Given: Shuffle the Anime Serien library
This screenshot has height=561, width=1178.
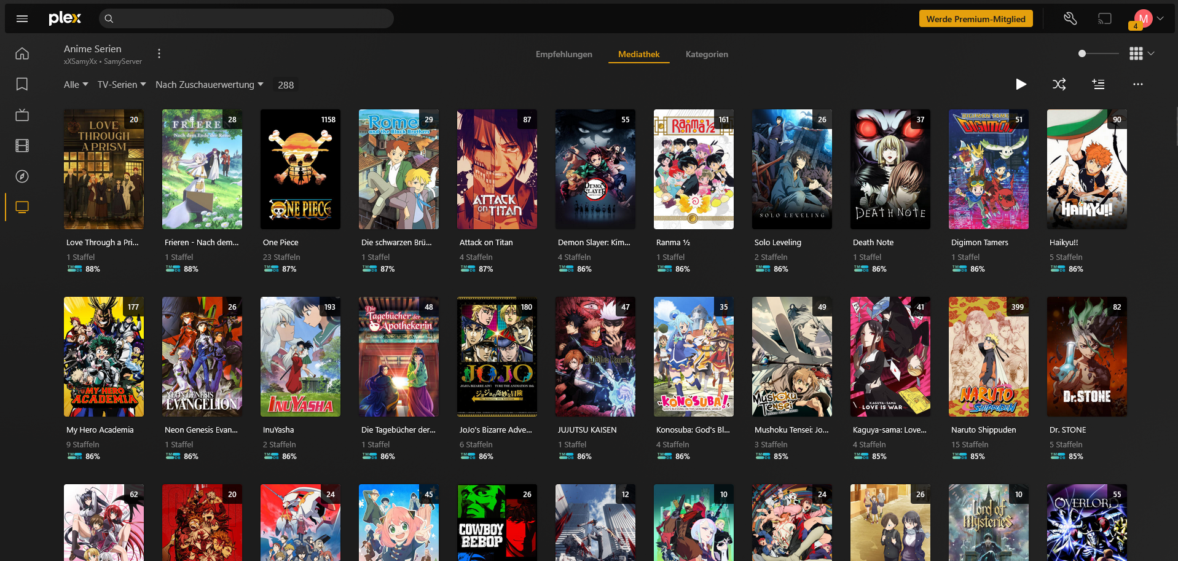Looking at the screenshot, I should [x=1059, y=84].
